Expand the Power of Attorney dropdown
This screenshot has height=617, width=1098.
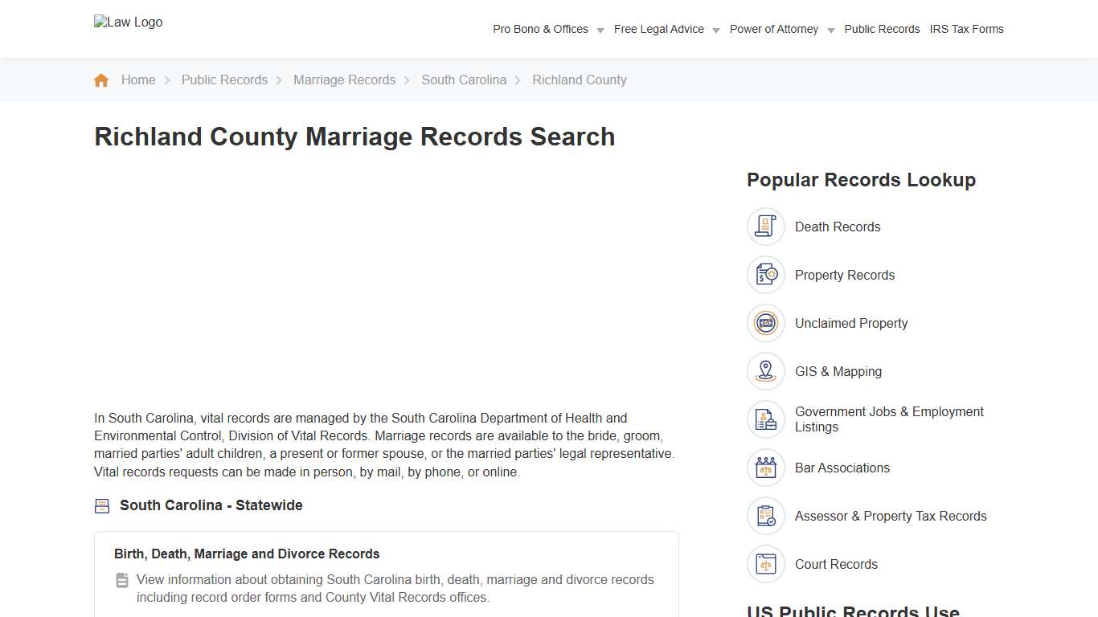(774, 29)
